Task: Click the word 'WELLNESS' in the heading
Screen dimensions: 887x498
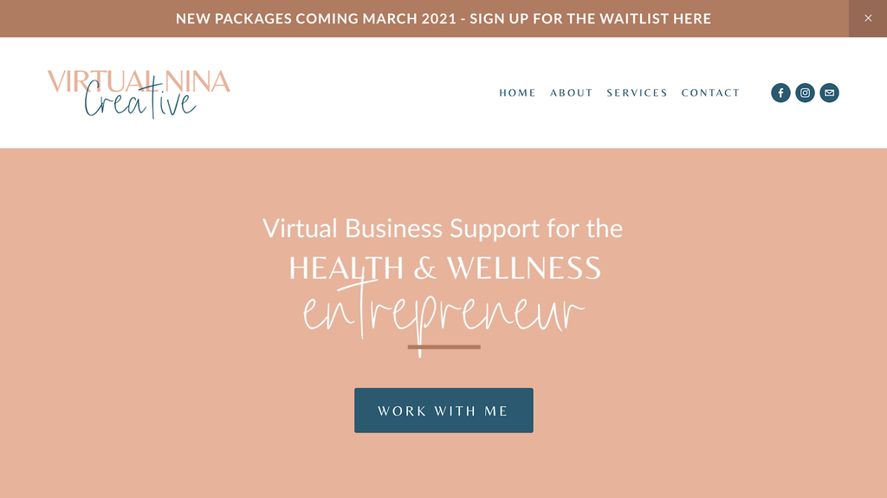Action: [x=523, y=268]
